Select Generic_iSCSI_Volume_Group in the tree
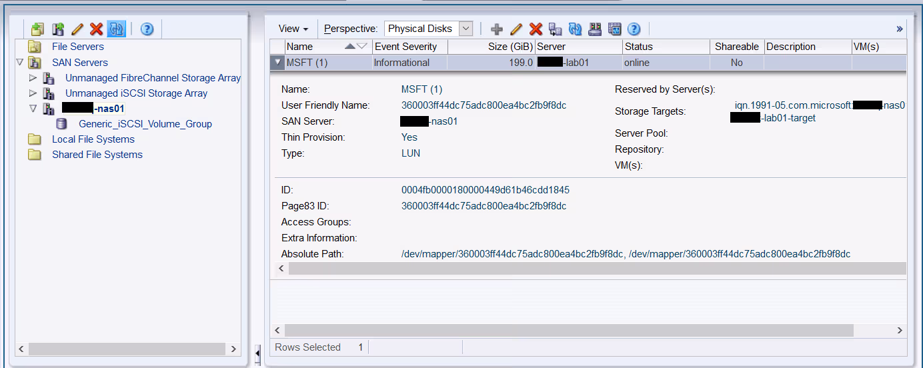 [x=145, y=124]
